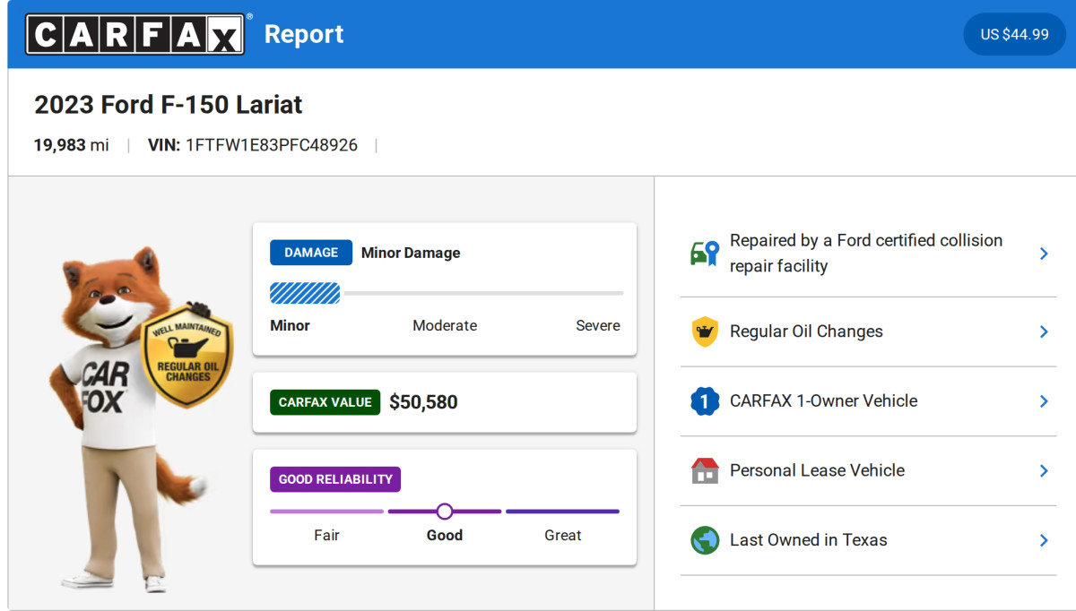
Task: Click the blue 1-Owner badge icon
Action: [x=705, y=401]
